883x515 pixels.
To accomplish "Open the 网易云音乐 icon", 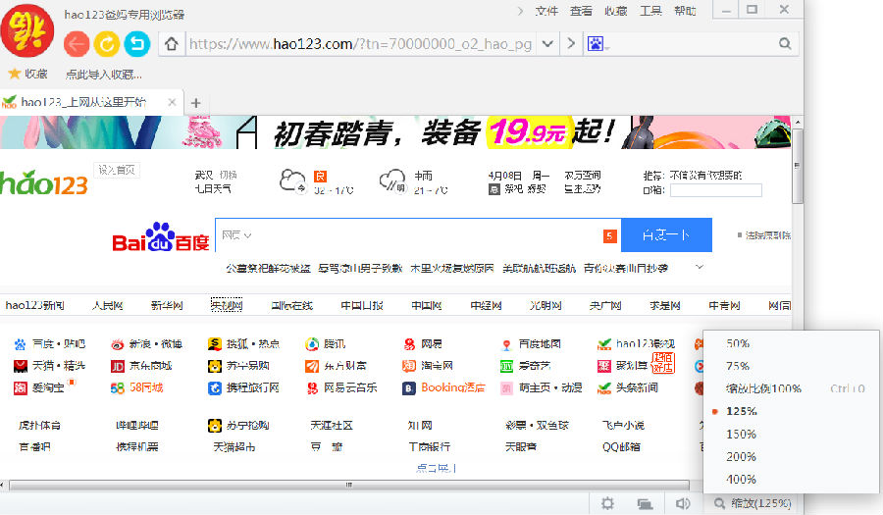I will [312, 388].
